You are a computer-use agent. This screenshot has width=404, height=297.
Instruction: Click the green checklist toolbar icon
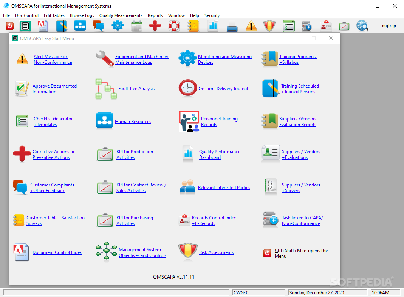pos(289,26)
